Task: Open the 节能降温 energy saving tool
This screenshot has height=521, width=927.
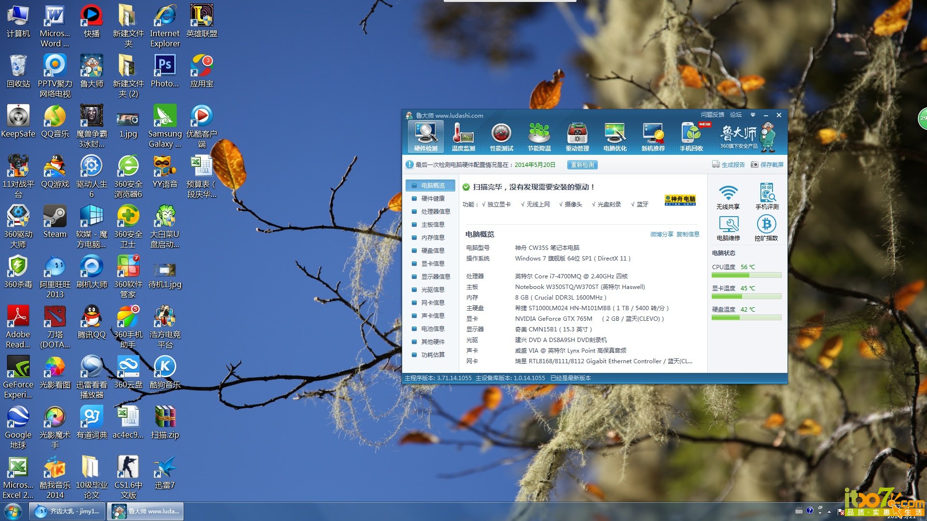Action: pyautogui.click(x=539, y=137)
